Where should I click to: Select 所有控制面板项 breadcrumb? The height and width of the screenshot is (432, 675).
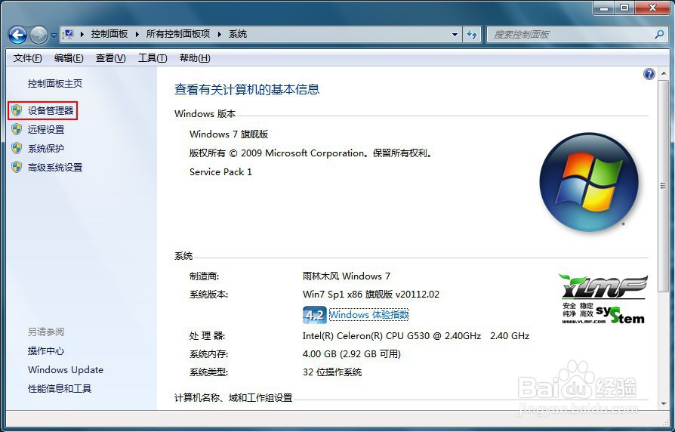point(177,34)
